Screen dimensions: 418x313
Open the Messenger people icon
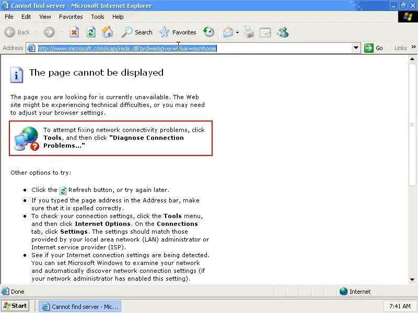[x=283, y=32]
